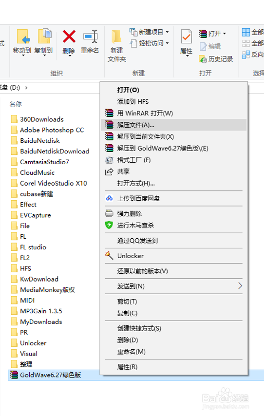Click the New item (新建项目) icon
This screenshot has height=416, width=264.
(133, 32)
